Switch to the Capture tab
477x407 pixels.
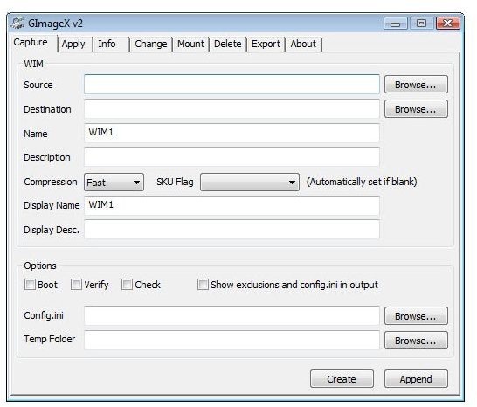pos(31,42)
